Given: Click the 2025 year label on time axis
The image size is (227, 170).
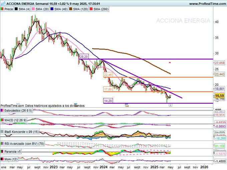Looking at the screenshot, I should [154, 167].
